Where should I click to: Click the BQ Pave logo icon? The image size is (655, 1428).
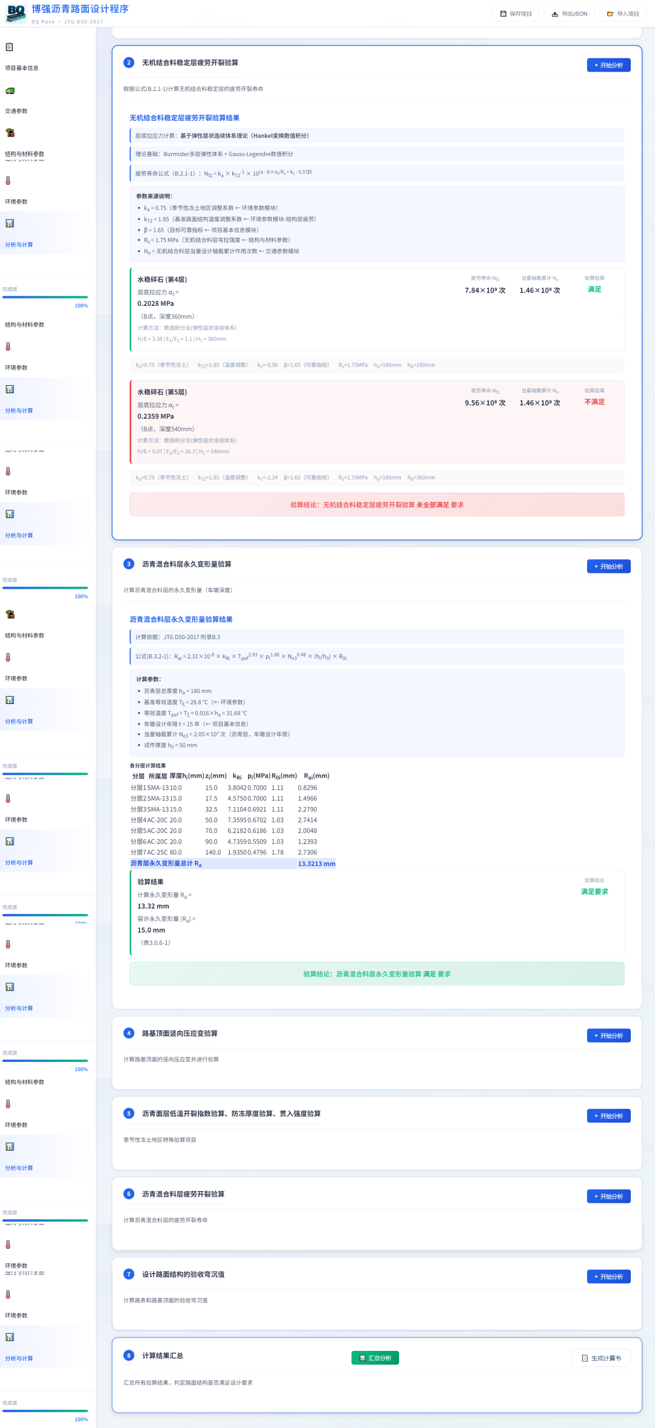pyautogui.click(x=16, y=13)
